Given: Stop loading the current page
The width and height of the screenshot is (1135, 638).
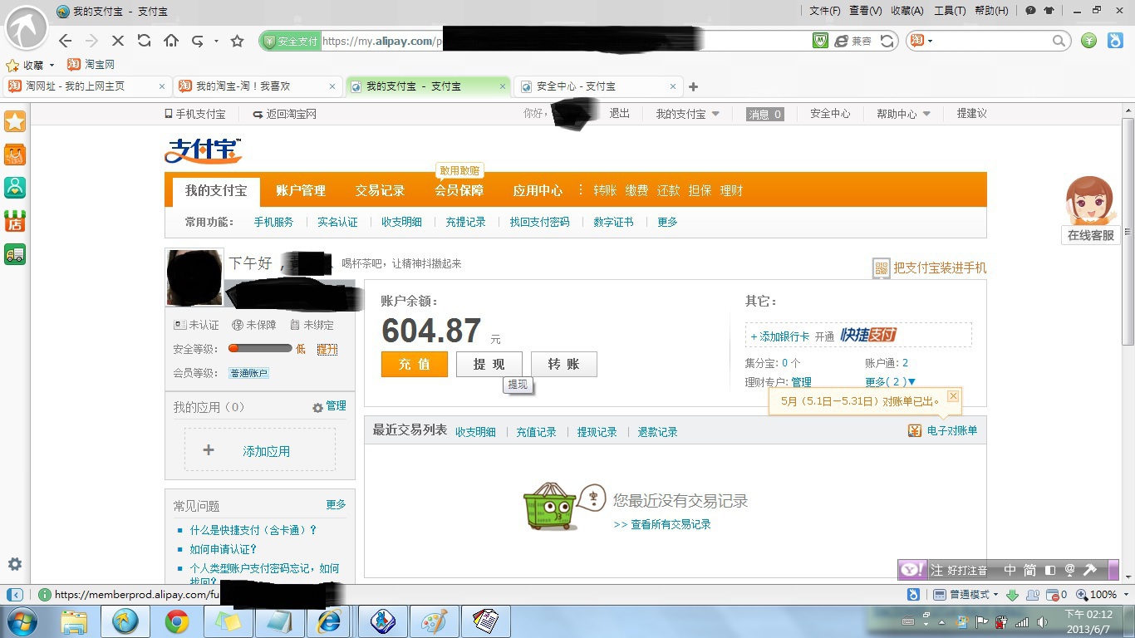Looking at the screenshot, I should pyautogui.click(x=117, y=41).
